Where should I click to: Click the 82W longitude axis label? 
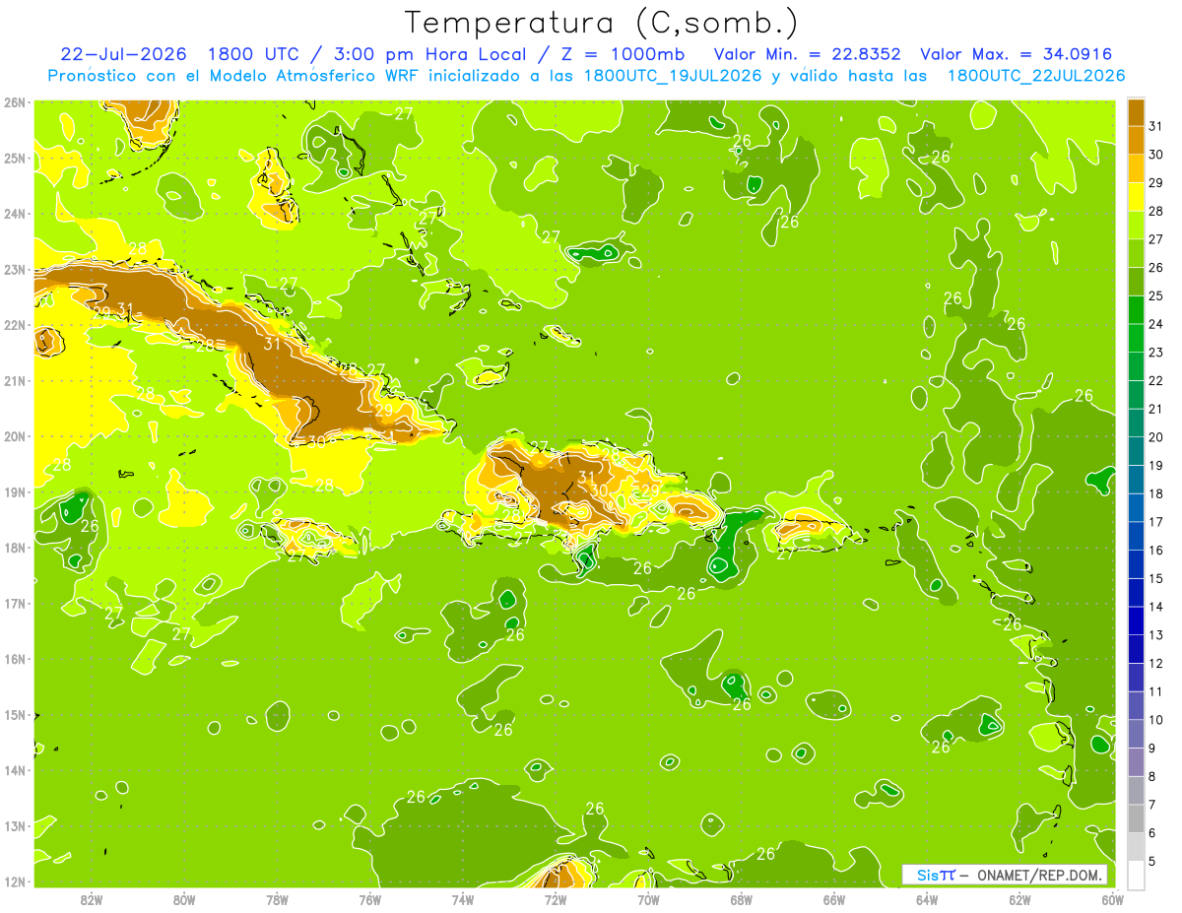click(91, 899)
